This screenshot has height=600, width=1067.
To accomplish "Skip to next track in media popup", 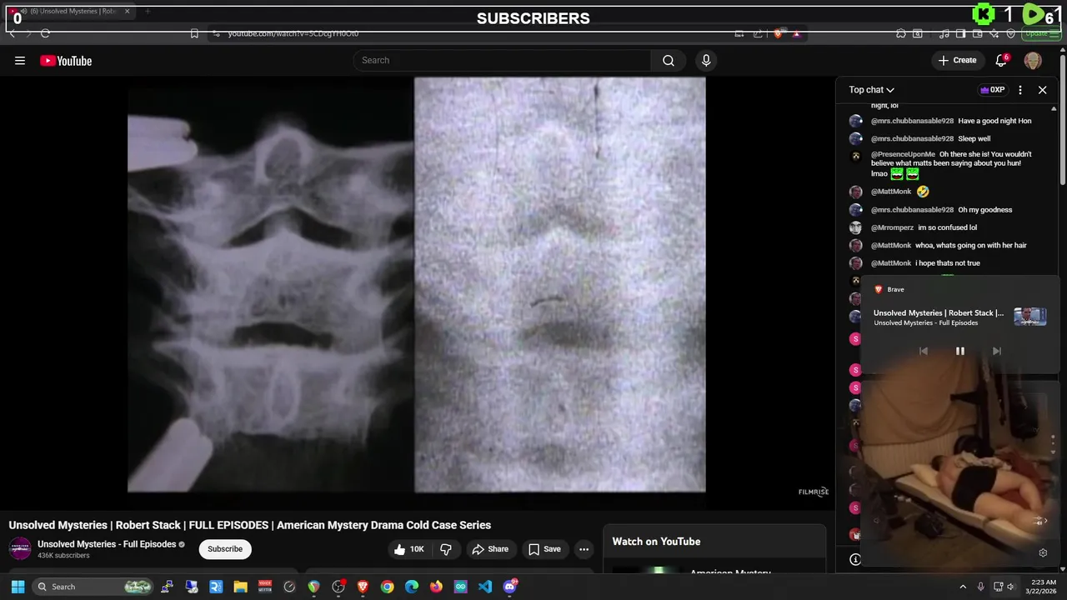I will pyautogui.click(x=996, y=351).
